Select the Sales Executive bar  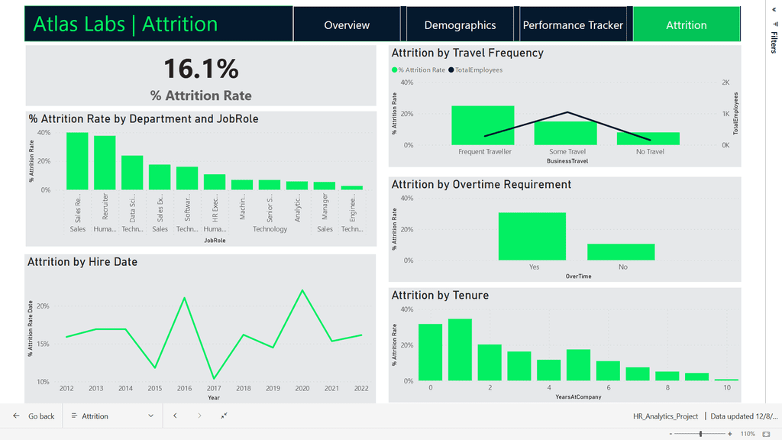160,177
